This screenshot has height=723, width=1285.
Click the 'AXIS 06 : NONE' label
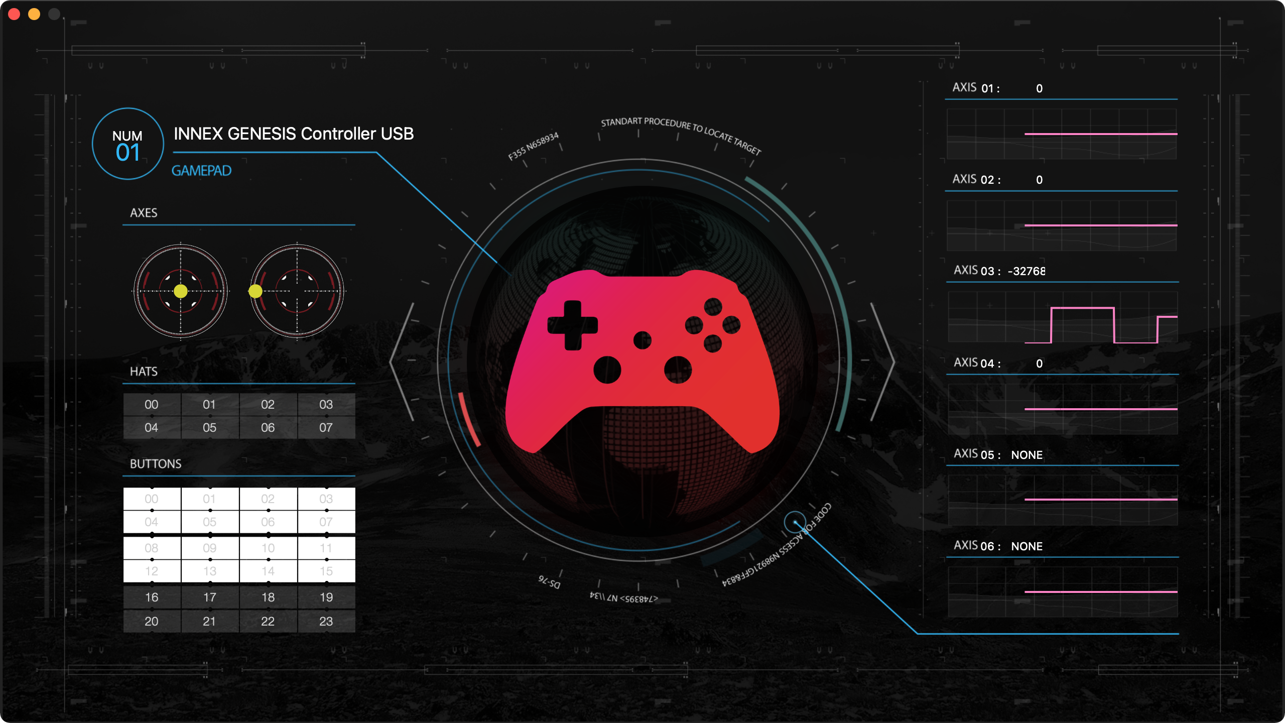(998, 546)
